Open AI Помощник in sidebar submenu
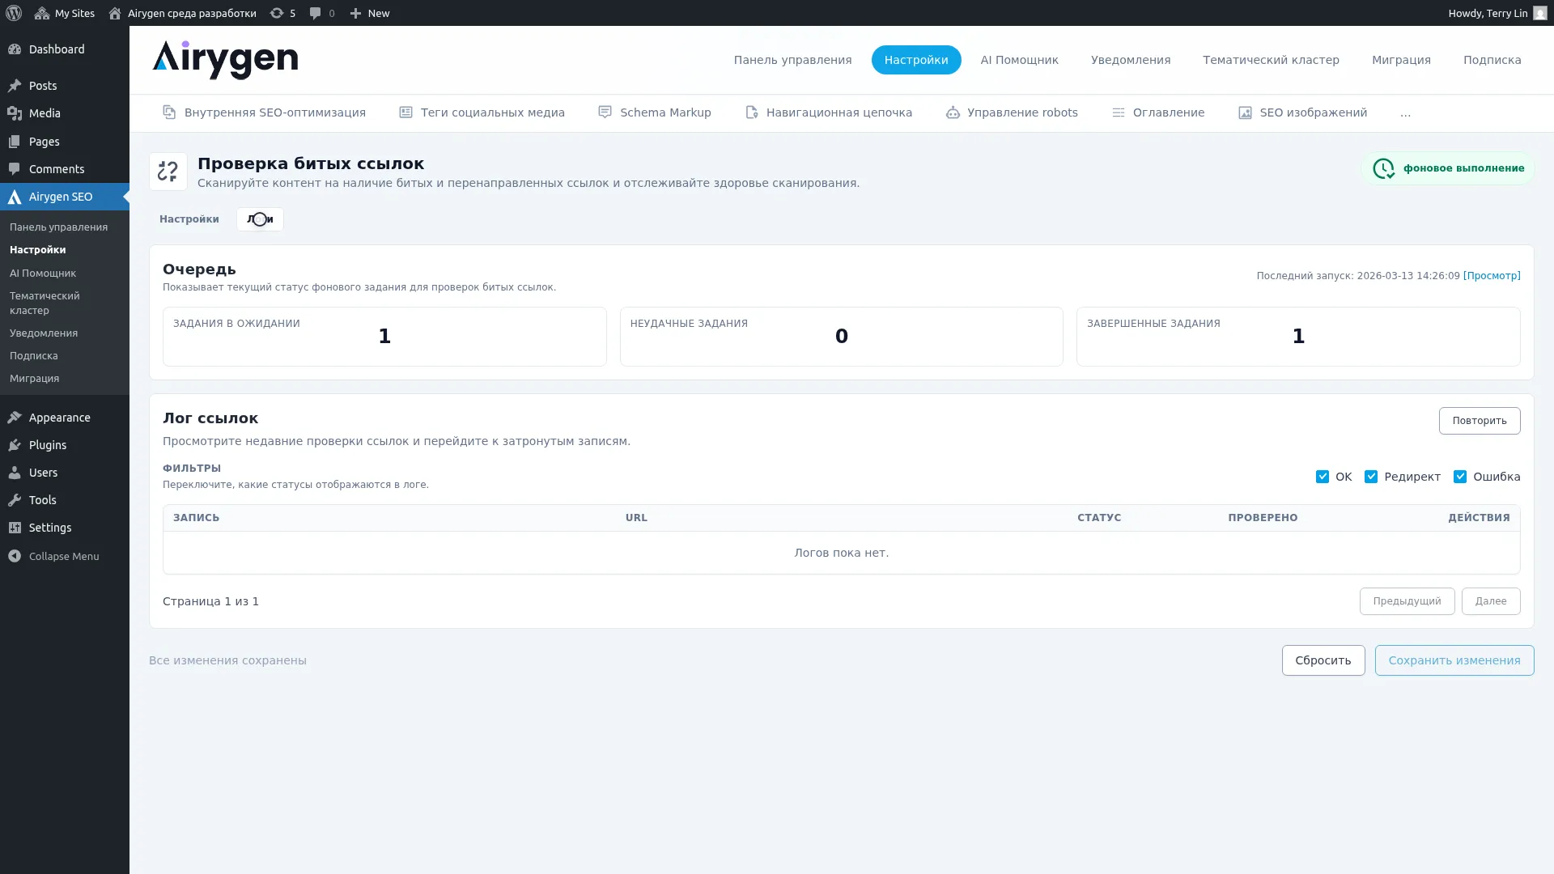The width and height of the screenshot is (1554, 874). pyautogui.click(x=43, y=274)
